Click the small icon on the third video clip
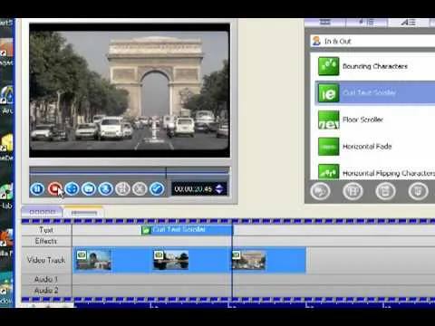435x326 pixels. pos(236,255)
